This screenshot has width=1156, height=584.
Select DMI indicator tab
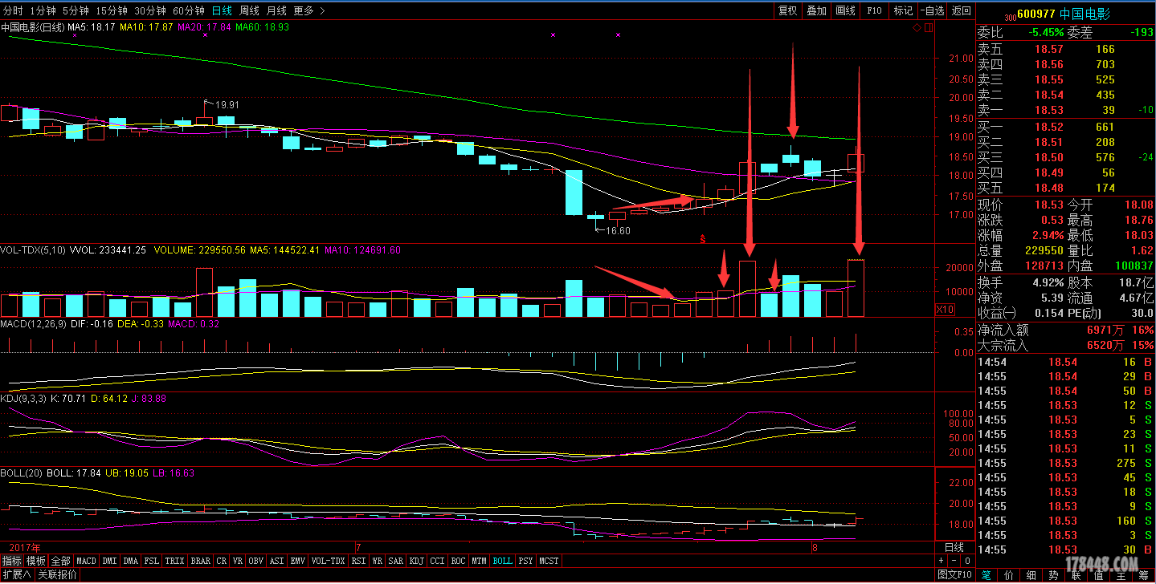click(109, 561)
